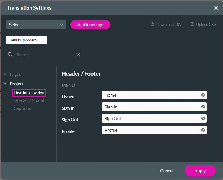Click the search magnifier icon
Screen dimensions: 223x180
10,55
